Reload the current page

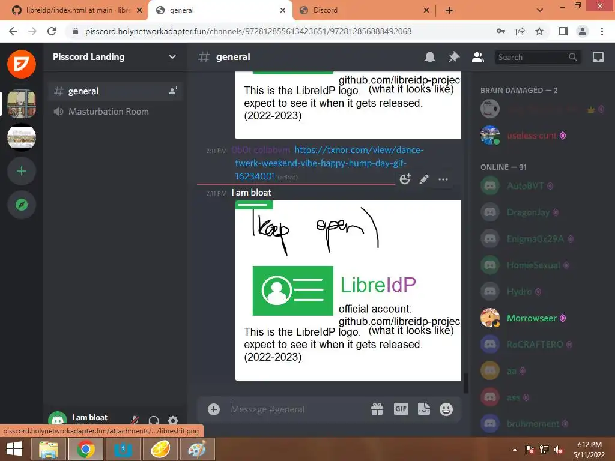pos(52,31)
